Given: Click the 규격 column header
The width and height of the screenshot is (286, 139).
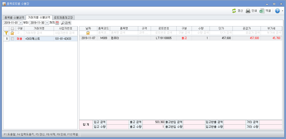Looking at the screenshot, I should 144,28.
